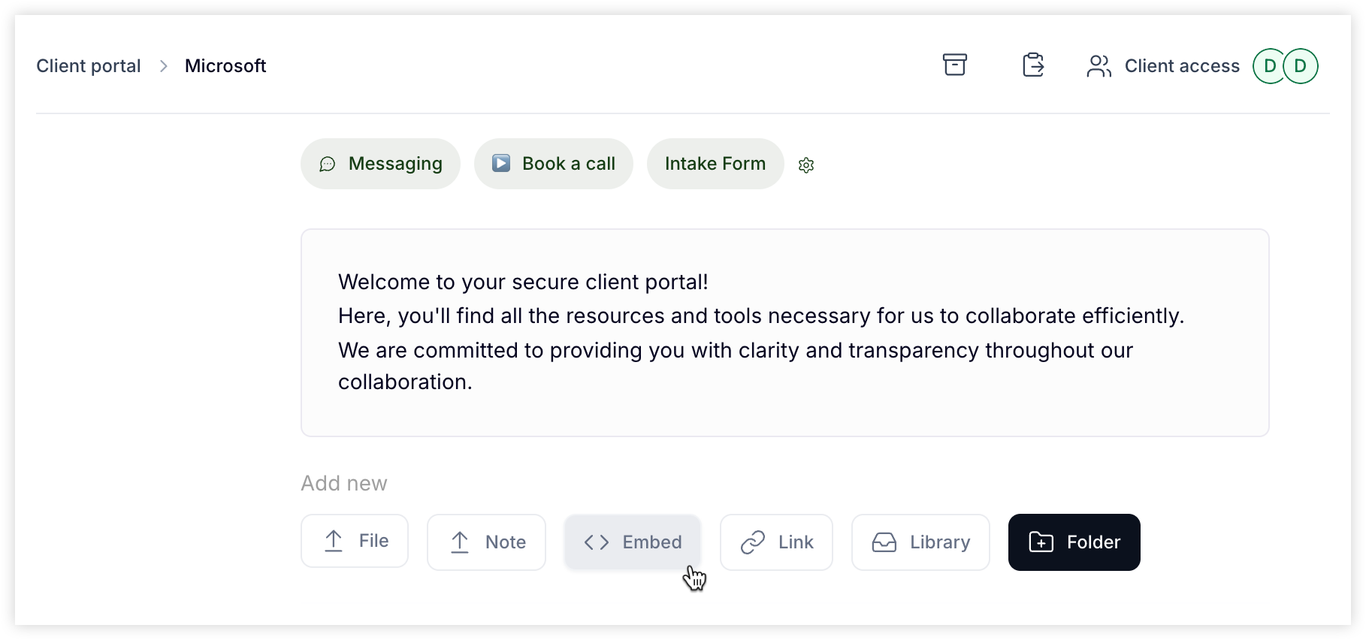The image size is (1366, 640).
Task: Open the Intake Form tab
Action: (715, 164)
